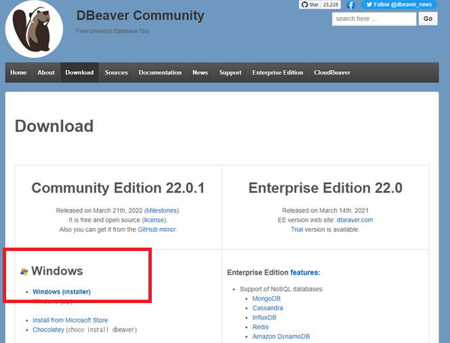Download Windows (installer)
The width and height of the screenshot is (450, 343).
(x=62, y=292)
